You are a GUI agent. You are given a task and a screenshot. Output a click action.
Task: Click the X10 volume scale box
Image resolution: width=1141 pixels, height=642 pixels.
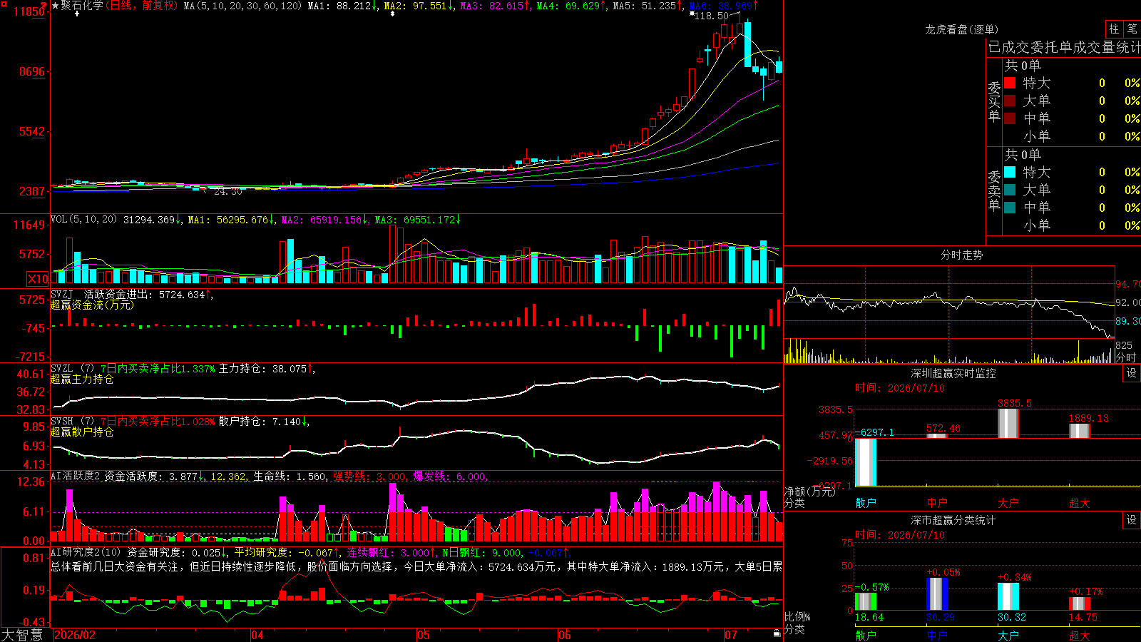(38, 279)
